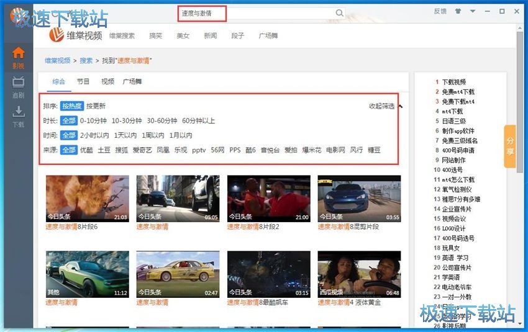This screenshot has height=332, width=528.
Task: Click the 反馈 feedback link
Action: tap(440, 11)
